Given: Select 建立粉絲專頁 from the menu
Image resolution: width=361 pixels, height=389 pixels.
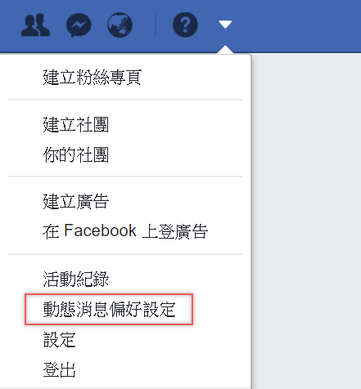Looking at the screenshot, I should click(93, 78).
